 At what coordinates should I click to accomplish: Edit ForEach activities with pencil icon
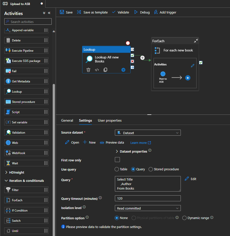(x=193, y=66)
